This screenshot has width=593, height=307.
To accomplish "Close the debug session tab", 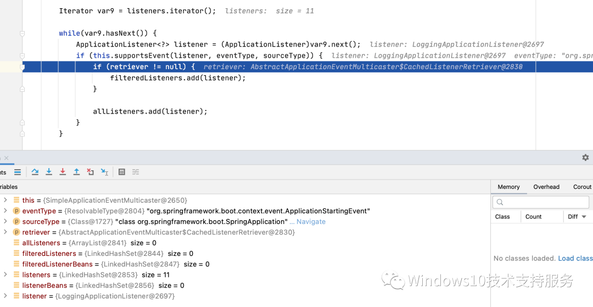I will click(7, 158).
